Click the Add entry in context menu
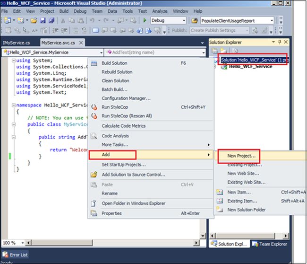 151,155
